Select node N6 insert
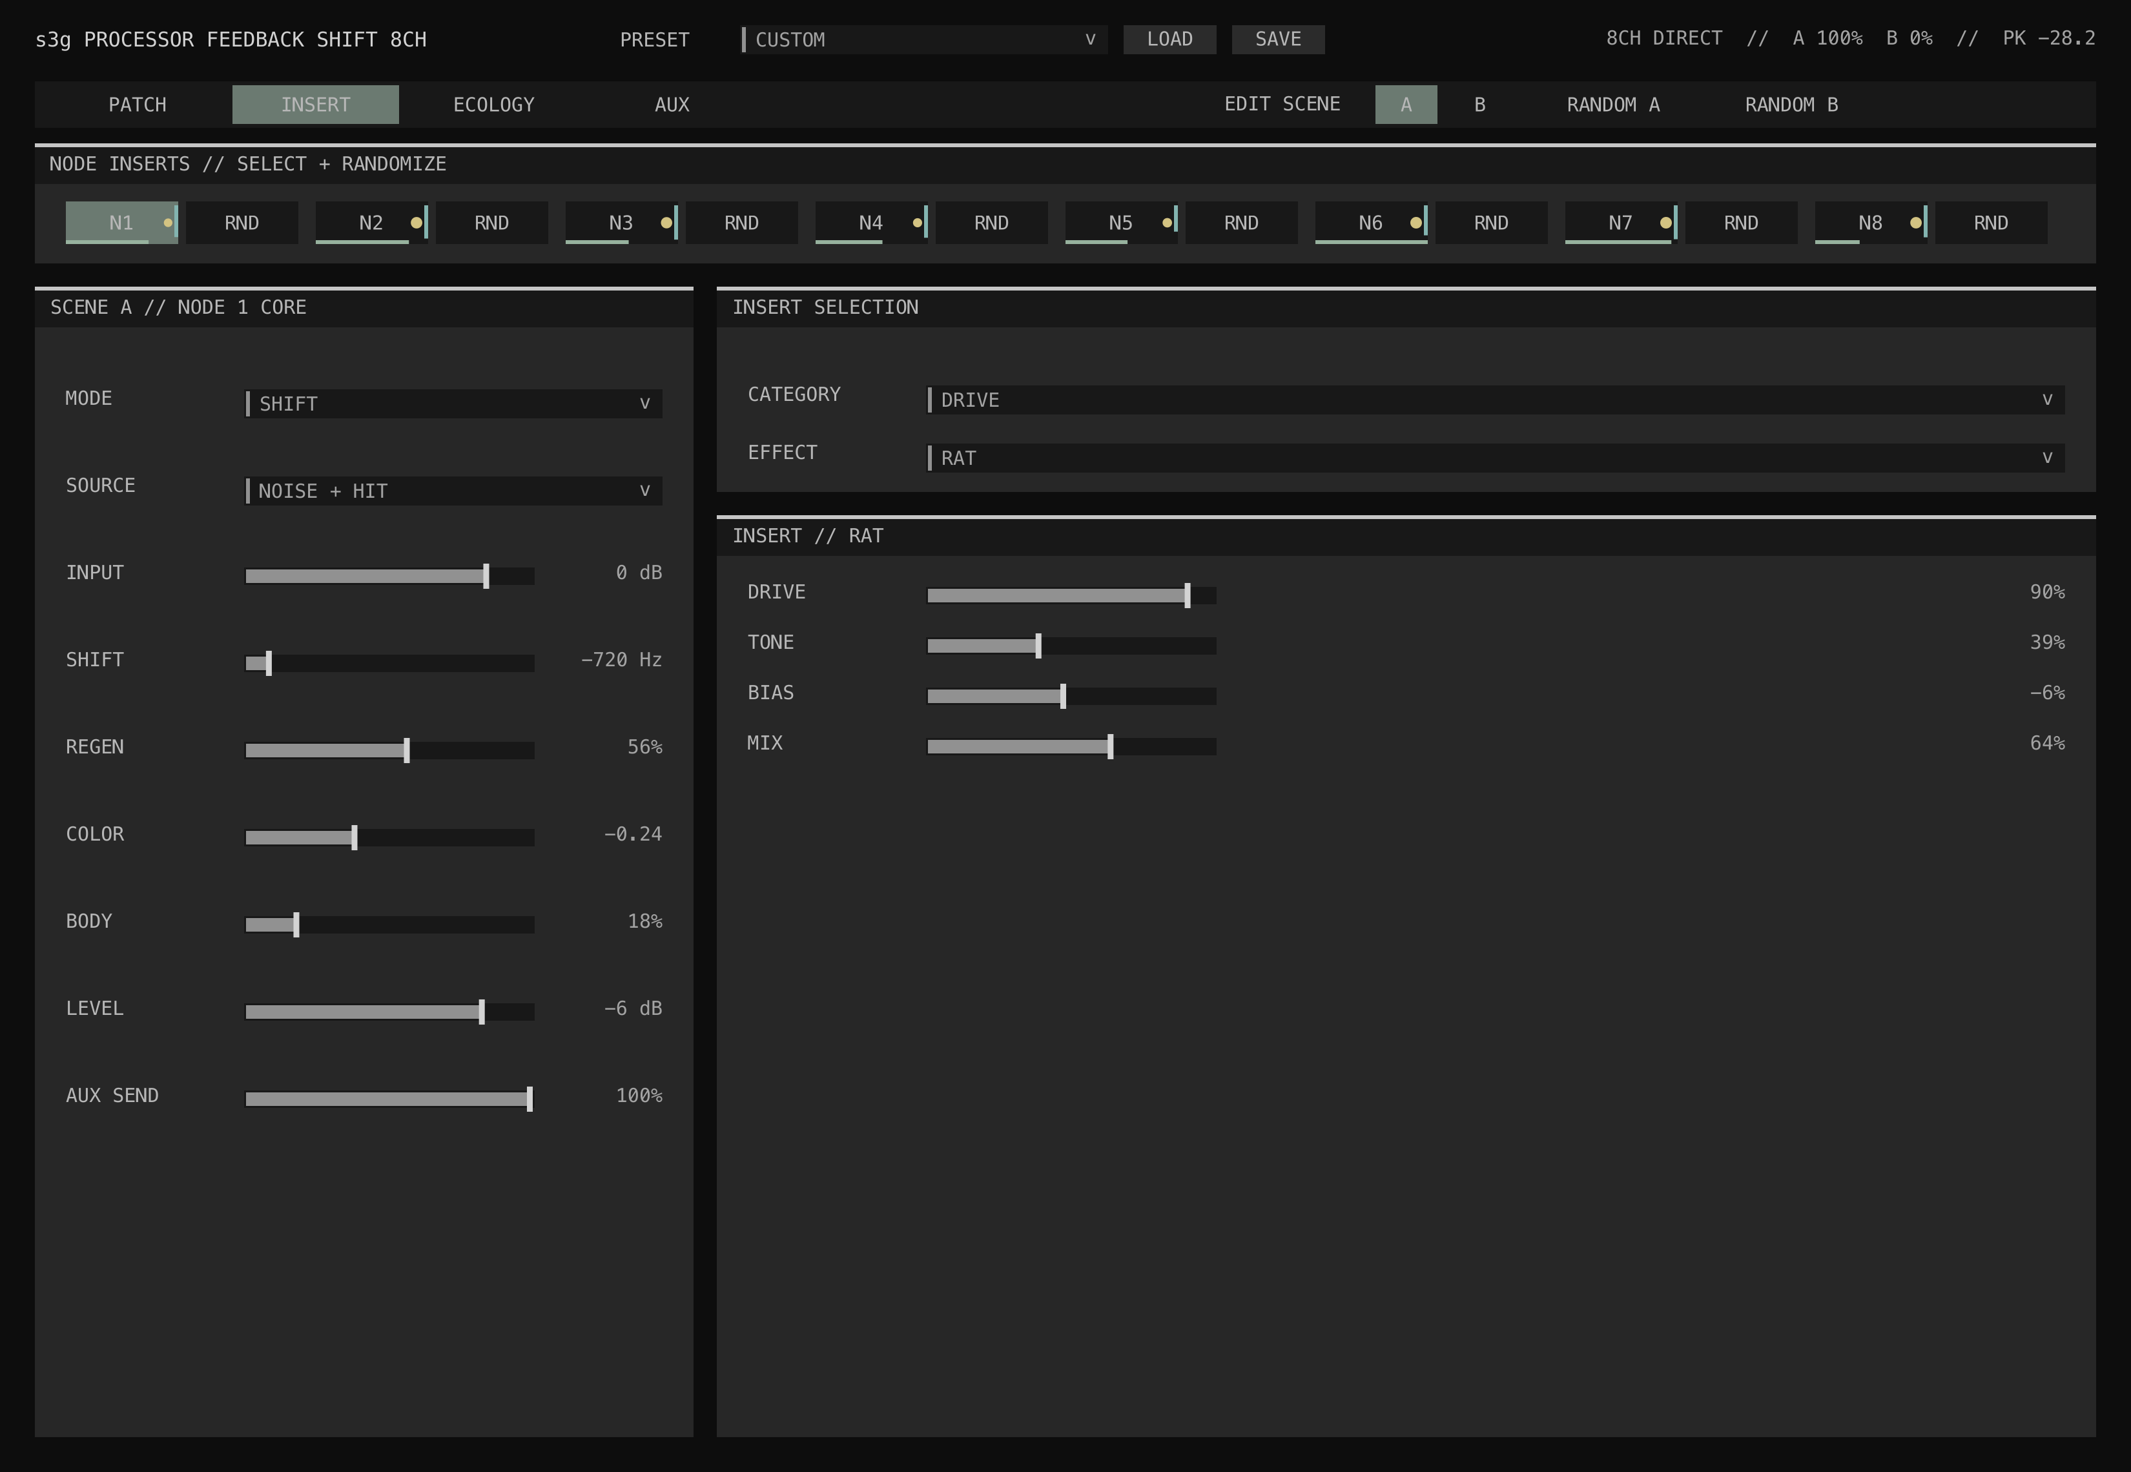This screenshot has height=1472, width=2131. coord(1372,222)
